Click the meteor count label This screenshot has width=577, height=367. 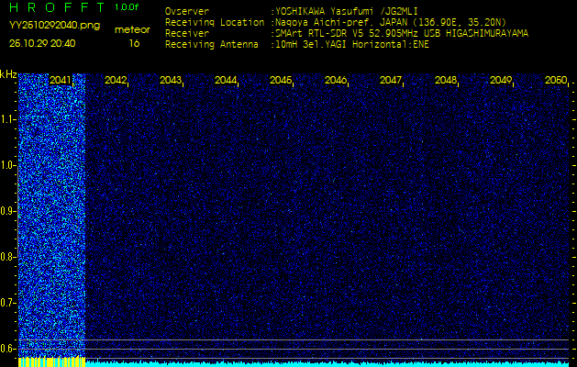(x=134, y=29)
